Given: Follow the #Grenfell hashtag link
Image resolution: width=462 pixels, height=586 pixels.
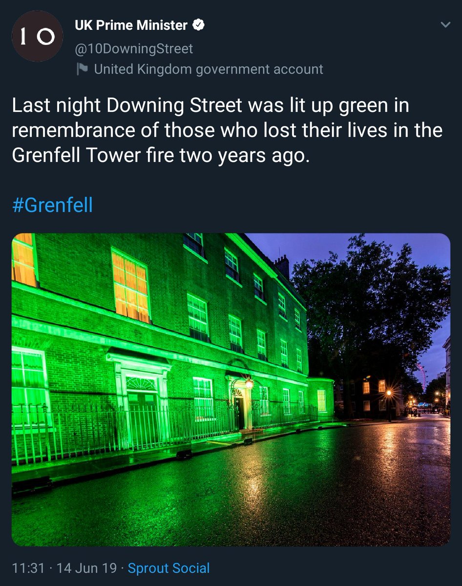Looking at the screenshot, I should [x=52, y=205].
